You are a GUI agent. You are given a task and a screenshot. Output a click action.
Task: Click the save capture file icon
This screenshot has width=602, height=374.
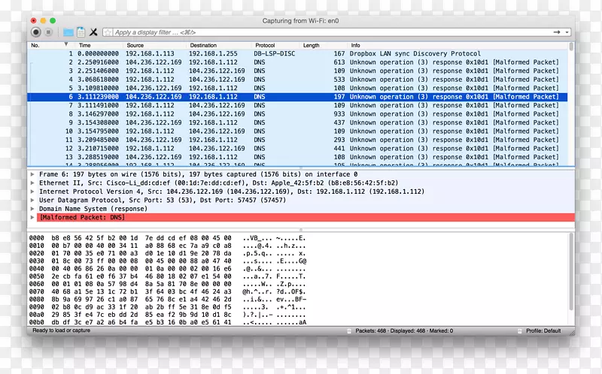coord(81,32)
